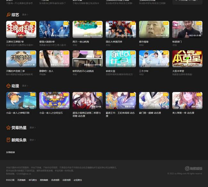Click the 家政女皇 title text
208x187 pixels.
pyautogui.click(x=110, y=71)
